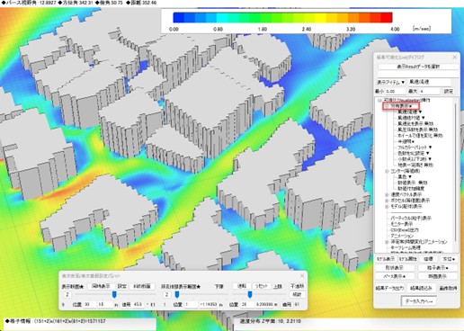This screenshot has width=464, height=331.
Task: Select パーティクル(粒子)表示 tree item
Action: click(x=410, y=218)
